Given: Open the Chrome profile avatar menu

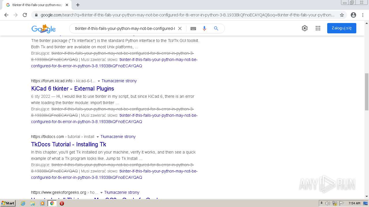Looking at the screenshot, I should click(353, 15).
